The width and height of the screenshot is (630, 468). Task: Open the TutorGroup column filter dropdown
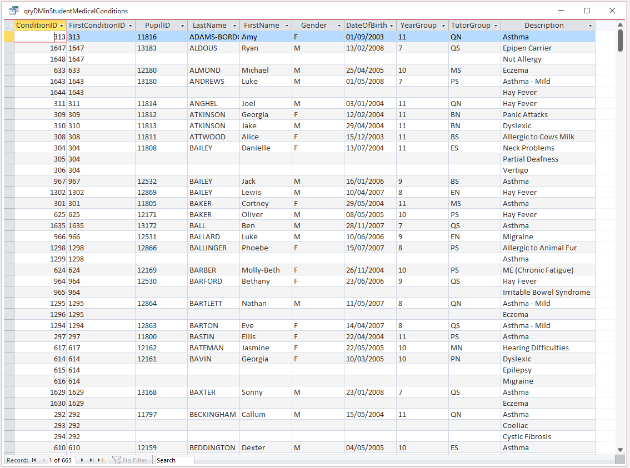click(496, 26)
